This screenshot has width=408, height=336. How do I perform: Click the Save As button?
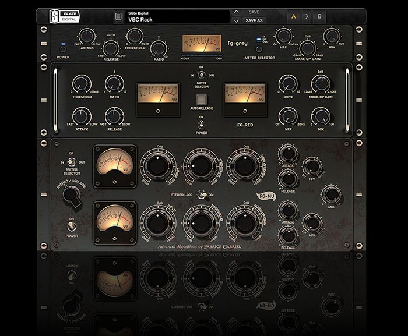tap(254, 20)
